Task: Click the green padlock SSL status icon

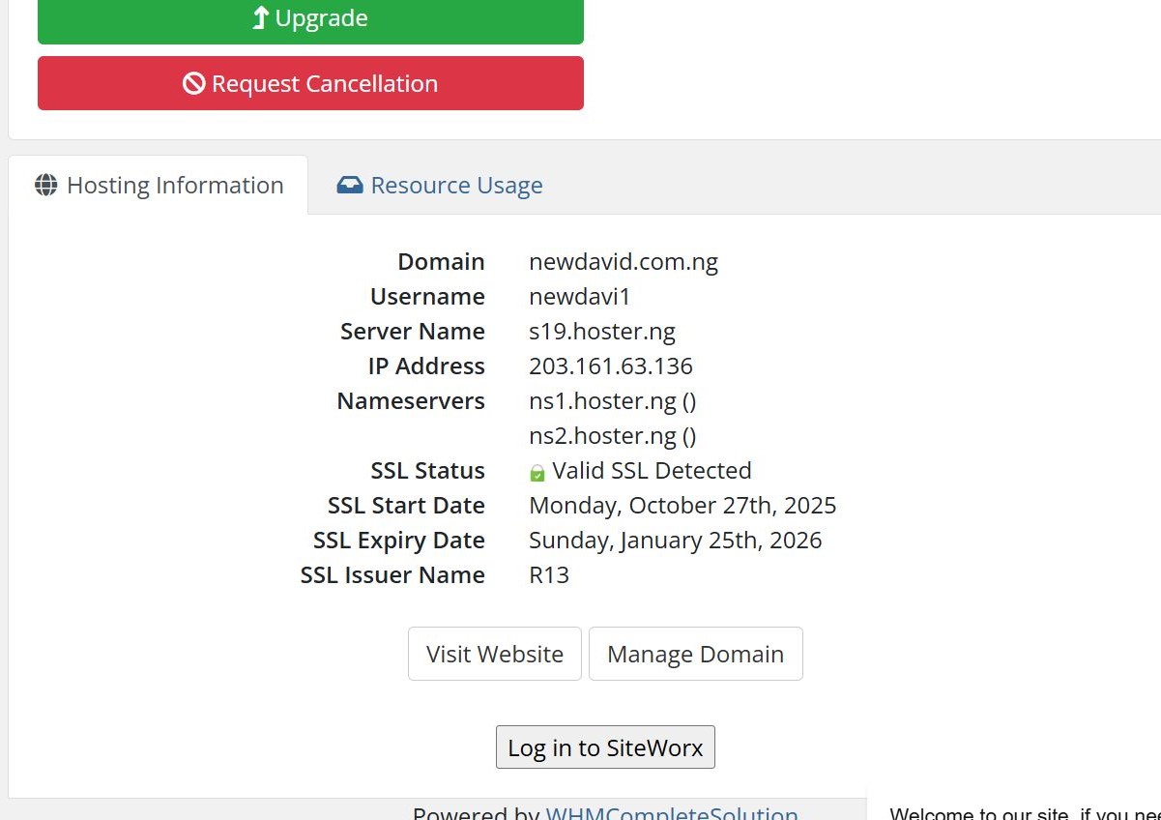Action: click(537, 473)
